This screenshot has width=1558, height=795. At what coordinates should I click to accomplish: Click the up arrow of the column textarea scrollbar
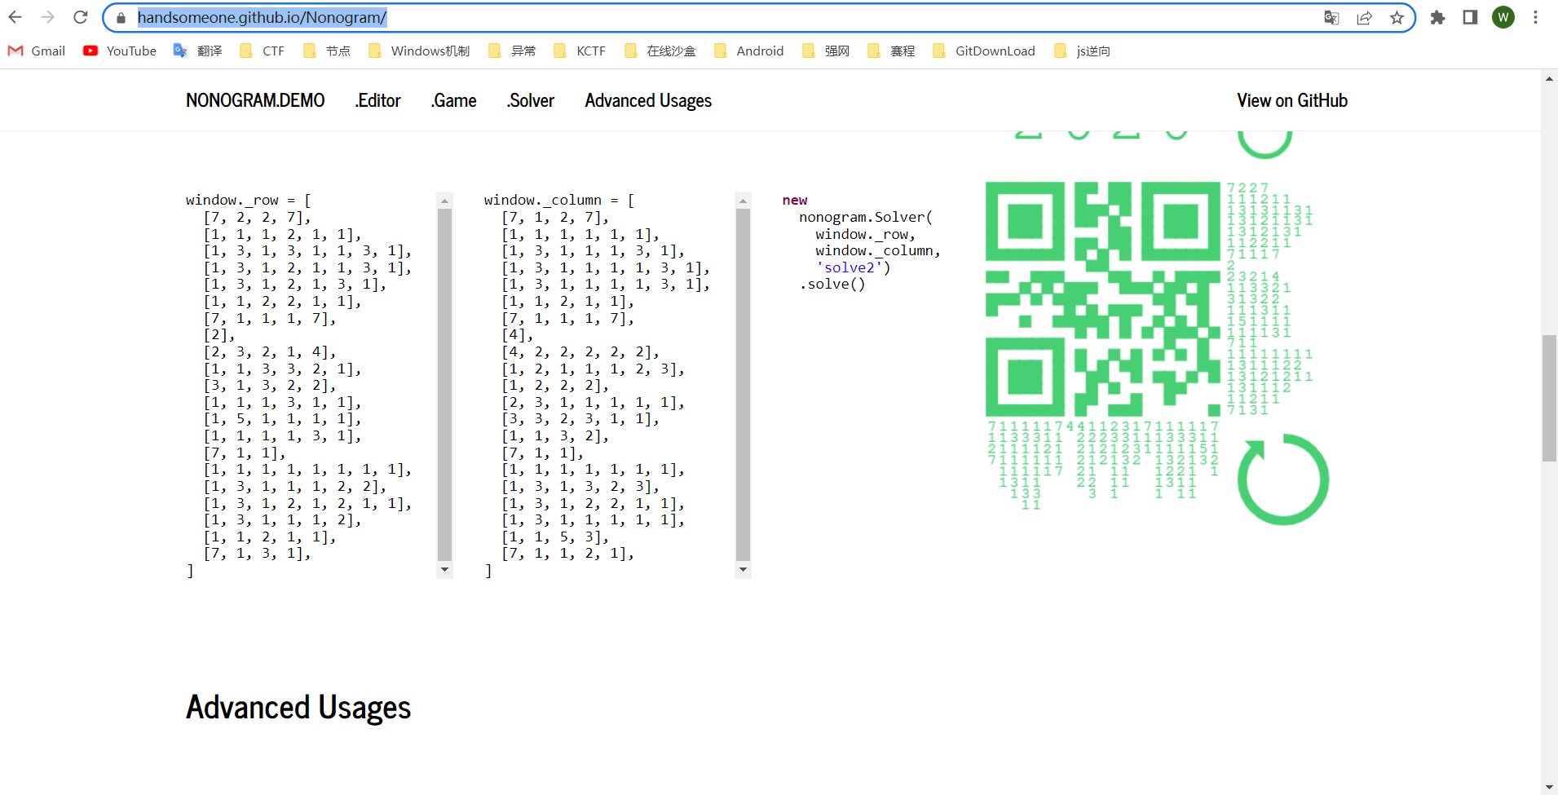click(743, 200)
